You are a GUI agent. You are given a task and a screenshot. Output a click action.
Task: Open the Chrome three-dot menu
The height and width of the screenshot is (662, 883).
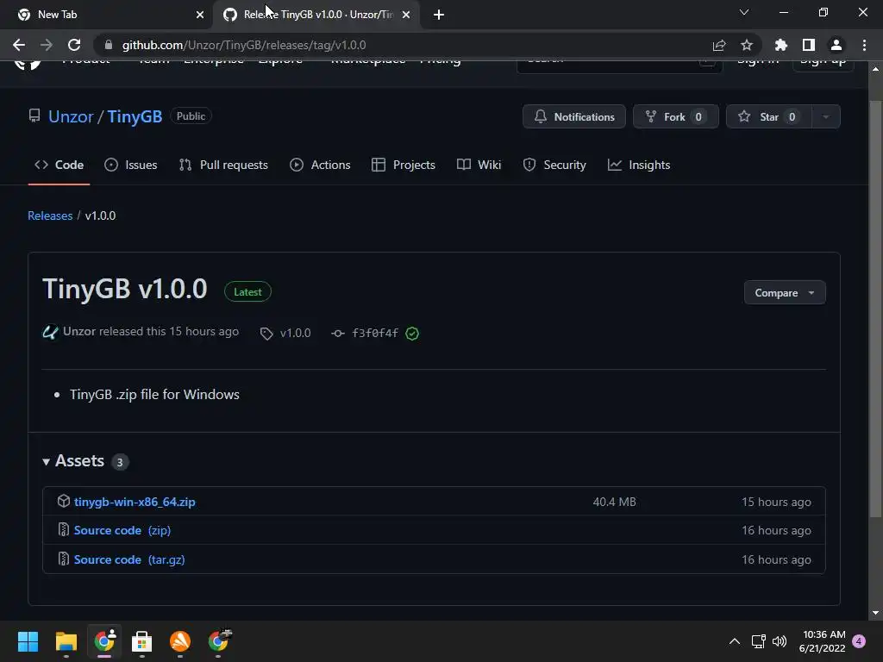pyautogui.click(x=864, y=45)
